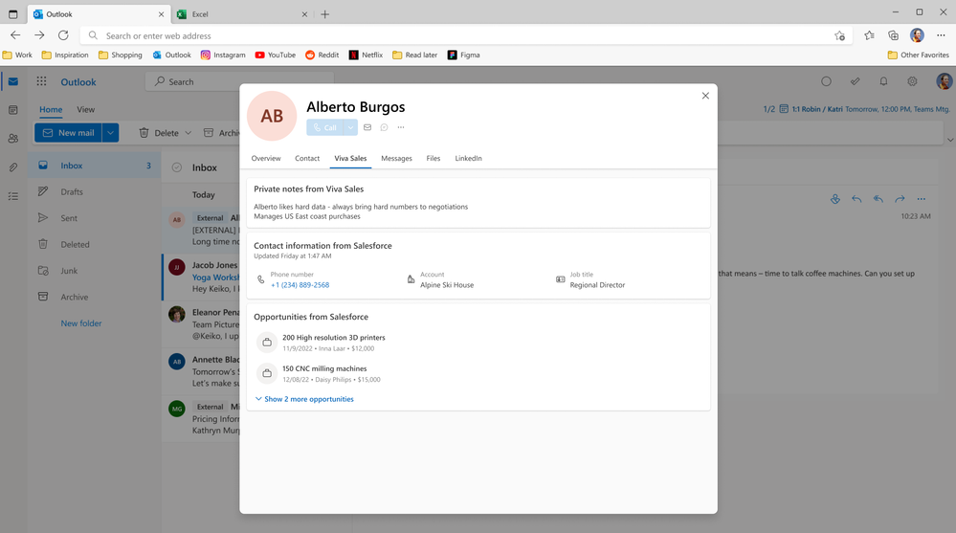Open the Sent folder

[x=95, y=218]
